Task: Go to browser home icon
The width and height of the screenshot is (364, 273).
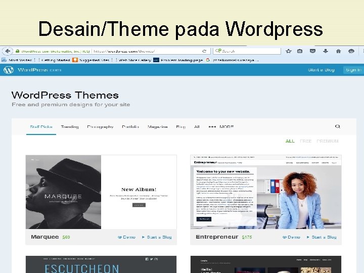Action: tap(338, 51)
